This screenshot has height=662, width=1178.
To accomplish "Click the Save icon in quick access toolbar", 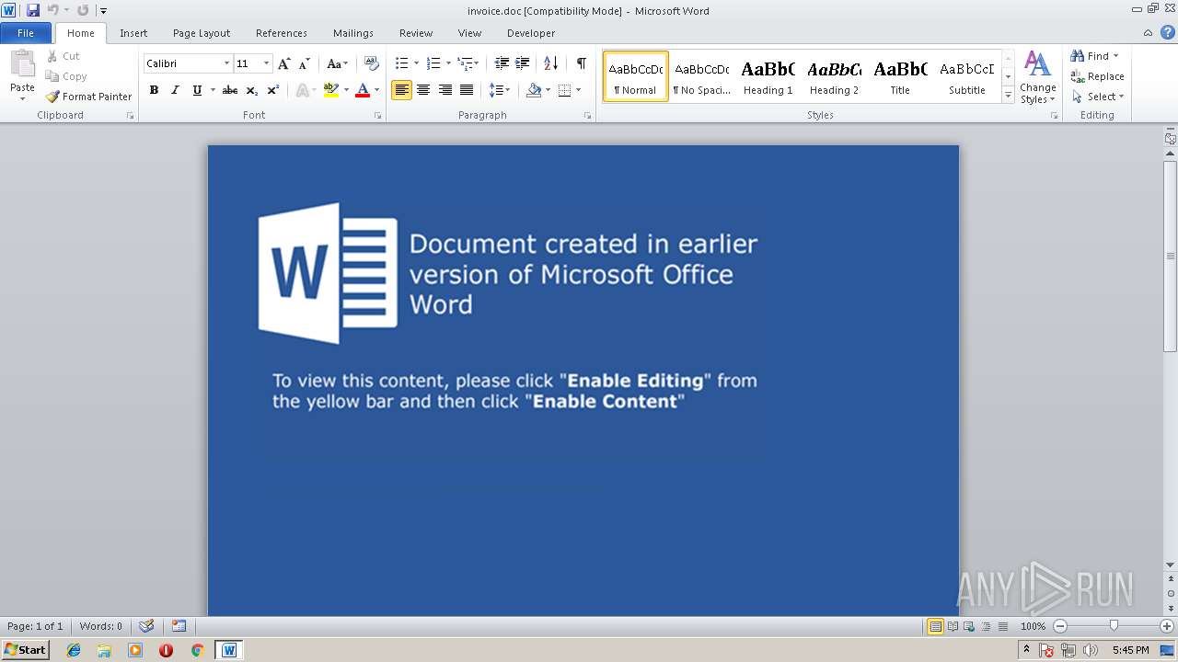I will [33, 10].
